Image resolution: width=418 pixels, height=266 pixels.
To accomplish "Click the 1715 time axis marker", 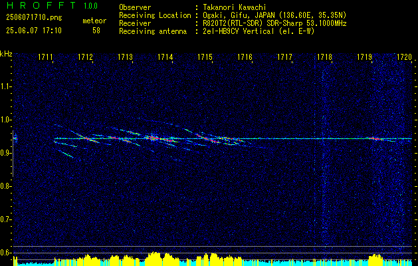I will [x=205, y=57].
